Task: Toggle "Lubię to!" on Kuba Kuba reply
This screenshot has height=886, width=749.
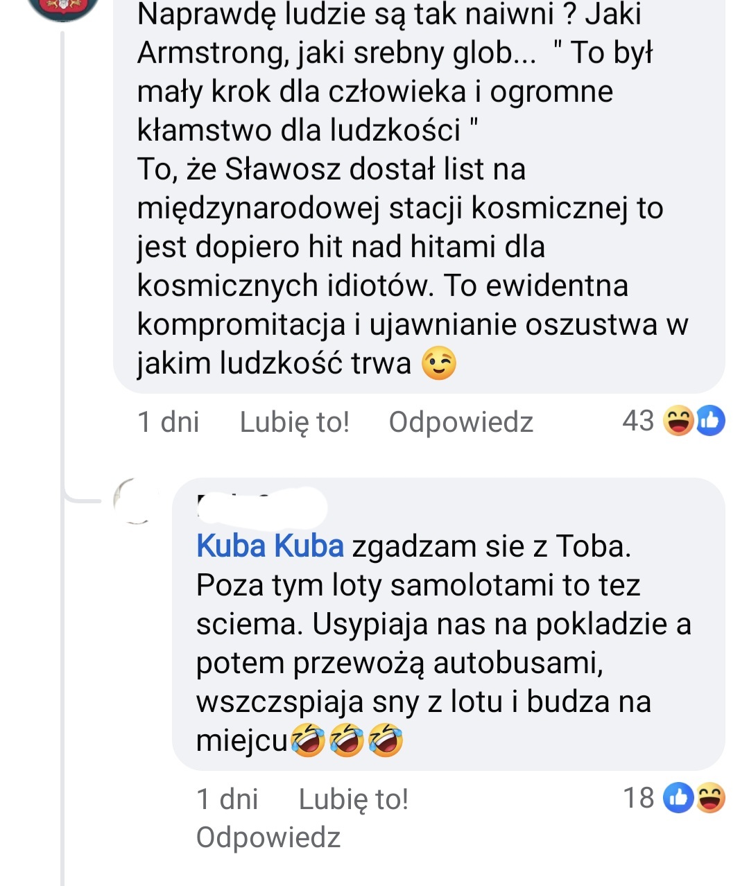Action: (x=353, y=799)
